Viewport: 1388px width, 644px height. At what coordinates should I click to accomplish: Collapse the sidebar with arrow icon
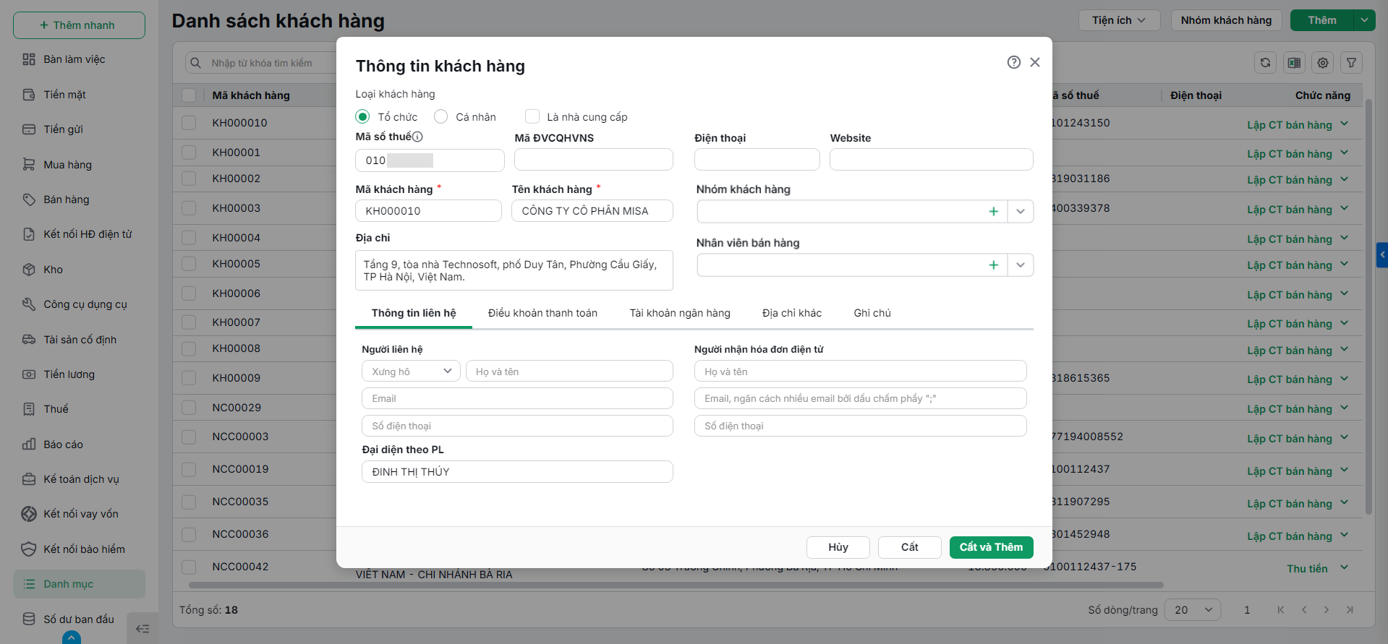[x=142, y=629]
